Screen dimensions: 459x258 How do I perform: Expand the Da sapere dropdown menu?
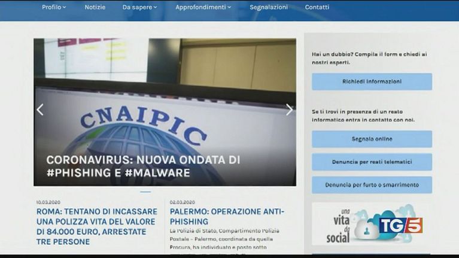139,7
